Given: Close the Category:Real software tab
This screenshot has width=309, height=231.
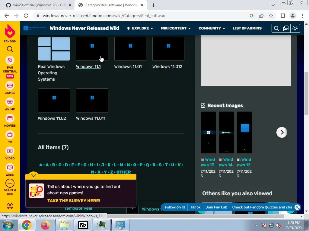Looking at the screenshot, I should point(142,5).
